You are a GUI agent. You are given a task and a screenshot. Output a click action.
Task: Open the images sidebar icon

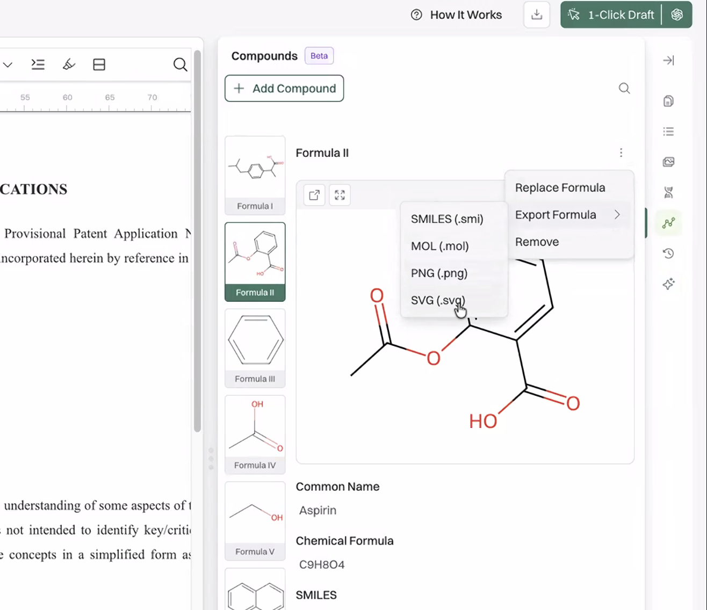coord(668,162)
